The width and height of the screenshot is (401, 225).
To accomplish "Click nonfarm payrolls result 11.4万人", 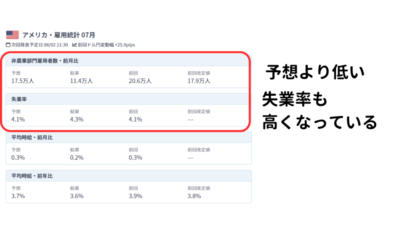I will pos(81,81).
